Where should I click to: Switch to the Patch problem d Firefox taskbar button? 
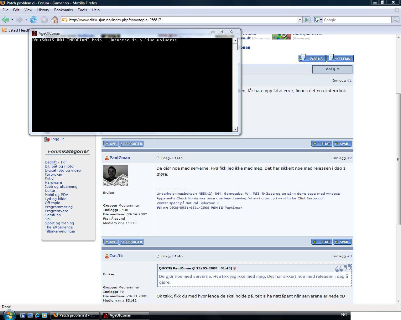[75, 315]
